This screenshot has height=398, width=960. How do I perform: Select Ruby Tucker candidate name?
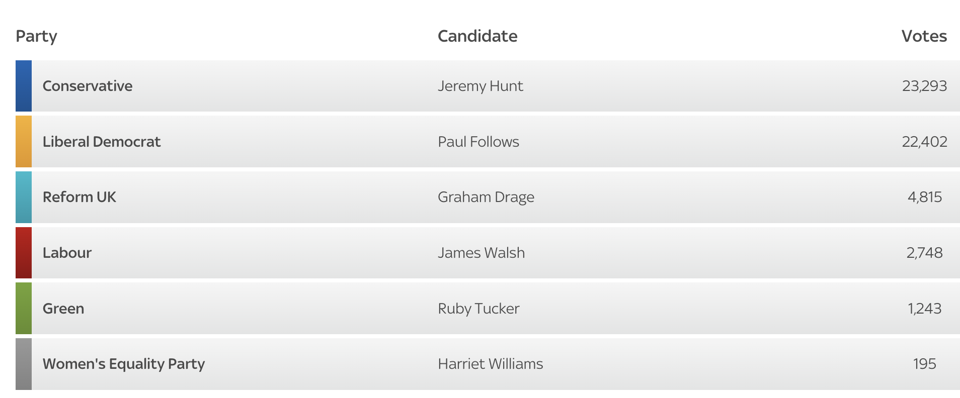(478, 309)
